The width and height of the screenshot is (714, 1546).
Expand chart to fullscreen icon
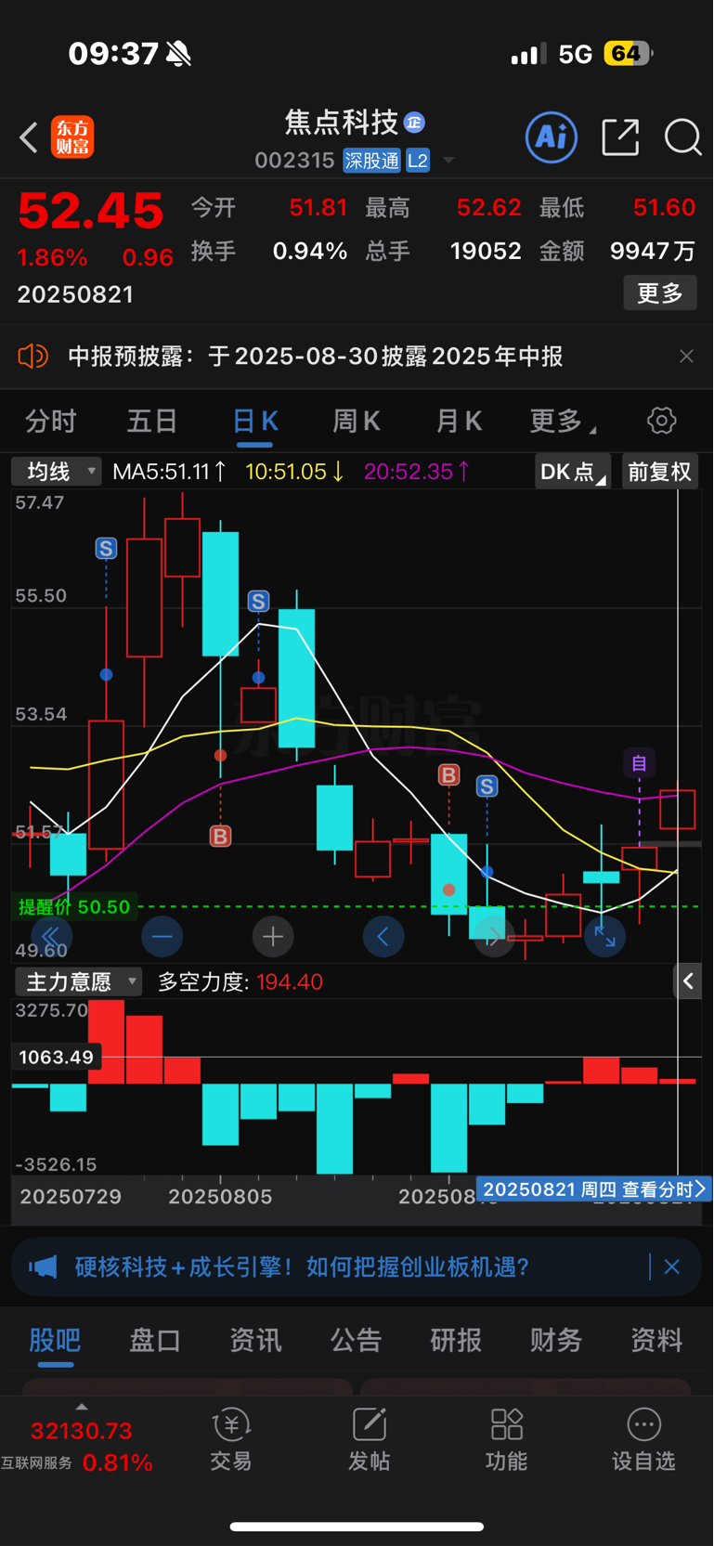604,937
